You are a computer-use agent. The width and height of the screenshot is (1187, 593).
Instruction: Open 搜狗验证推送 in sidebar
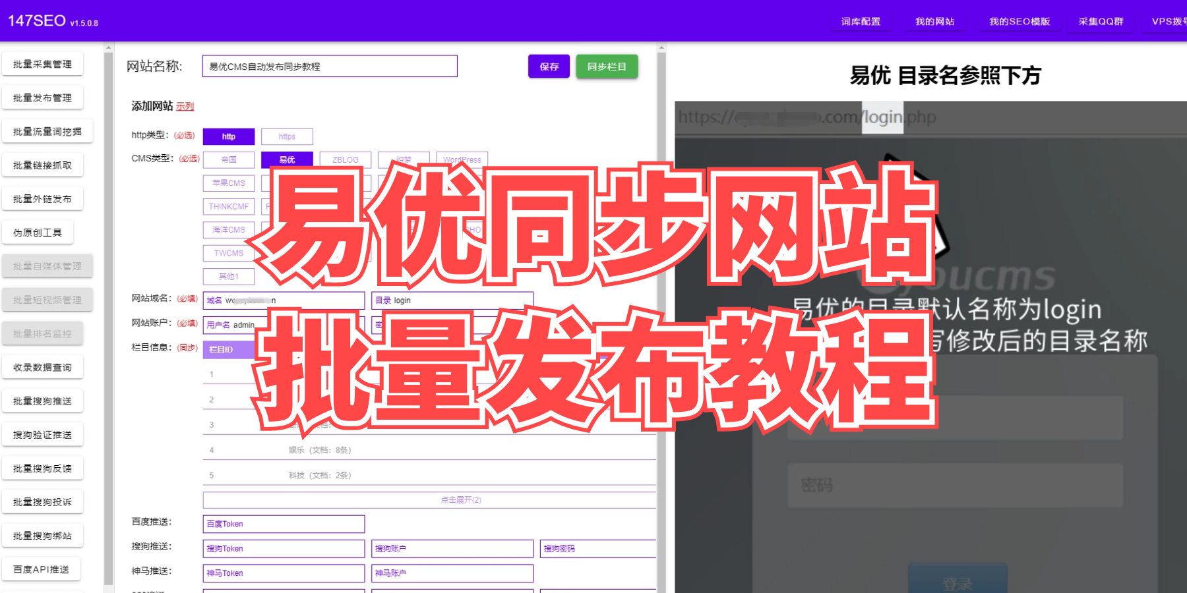click(x=42, y=434)
